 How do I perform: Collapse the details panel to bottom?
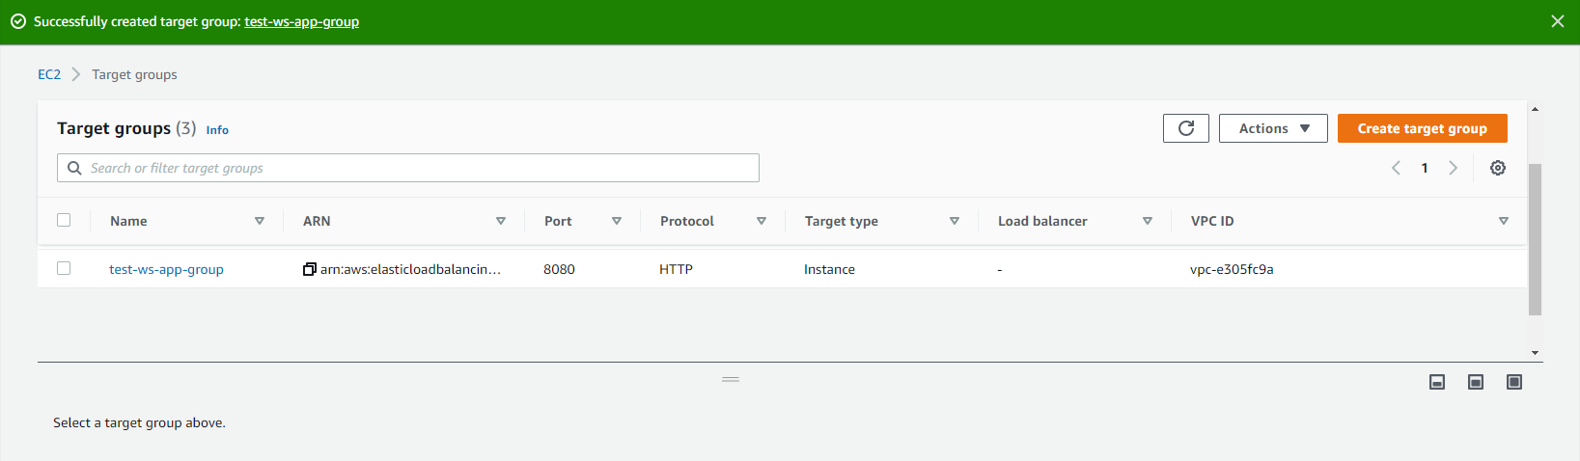(x=1437, y=382)
